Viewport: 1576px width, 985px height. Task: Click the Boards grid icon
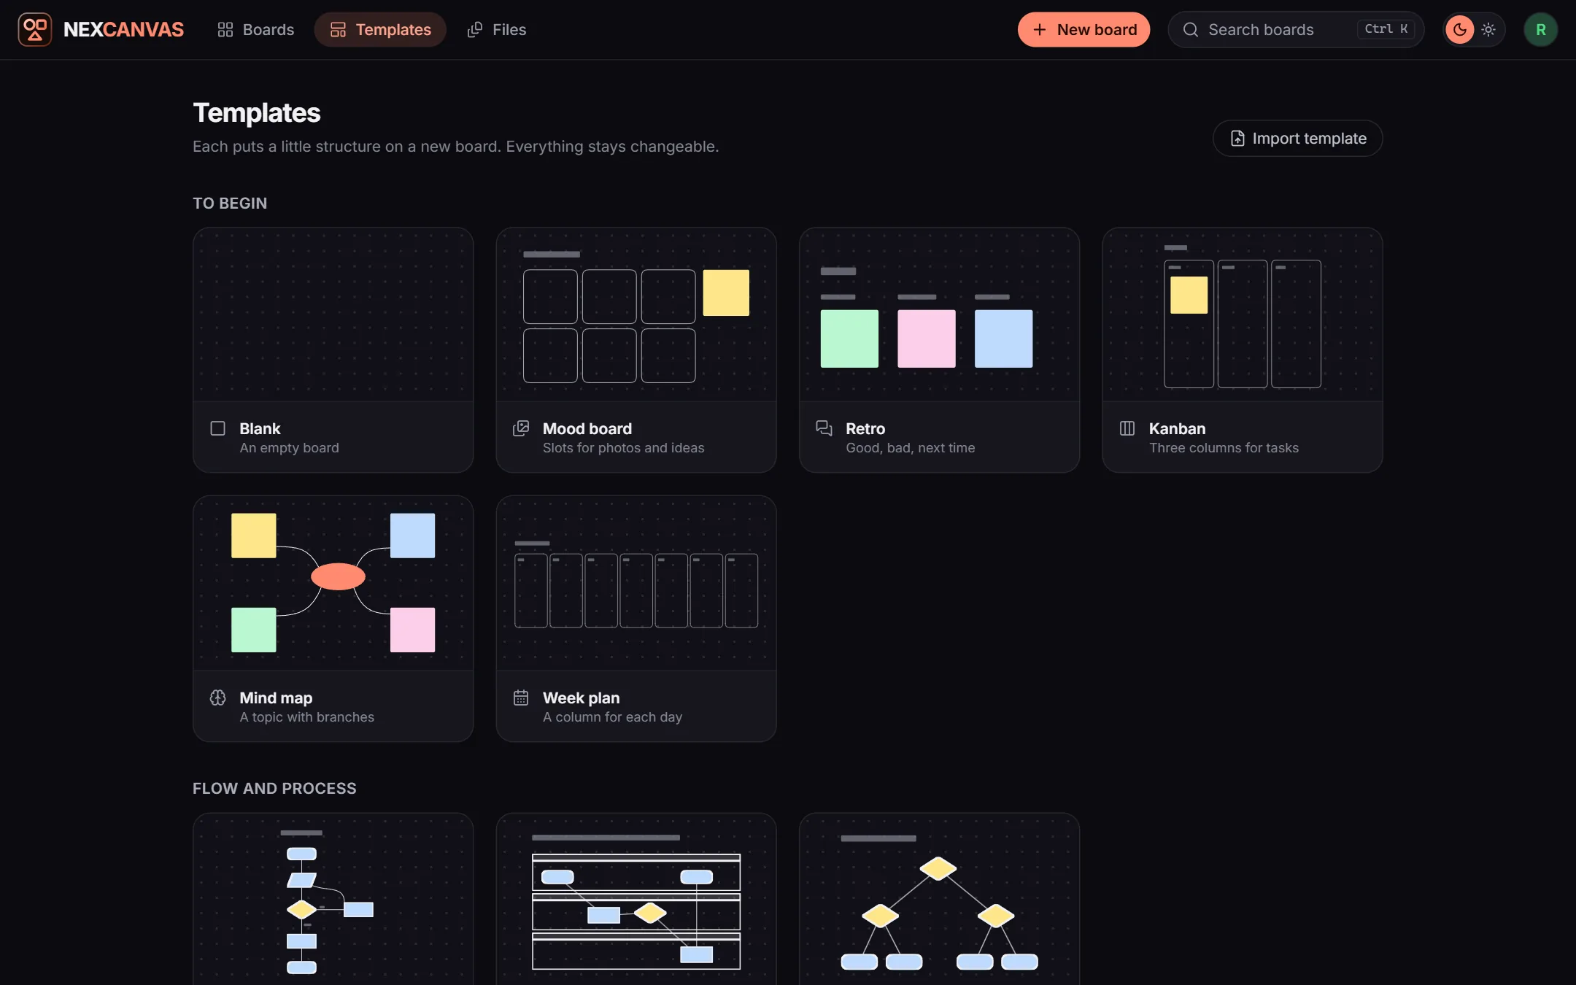point(225,29)
